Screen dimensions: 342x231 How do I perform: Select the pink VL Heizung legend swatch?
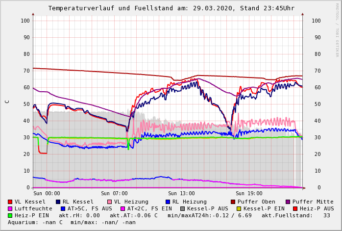click(109, 202)
